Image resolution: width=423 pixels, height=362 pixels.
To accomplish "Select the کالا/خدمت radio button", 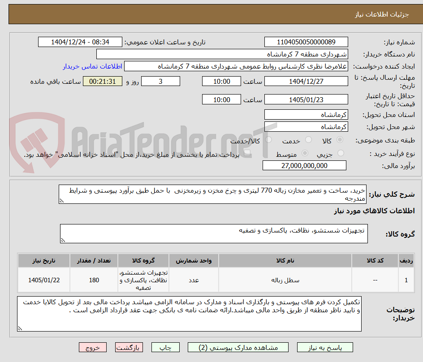I will (268, 140).
